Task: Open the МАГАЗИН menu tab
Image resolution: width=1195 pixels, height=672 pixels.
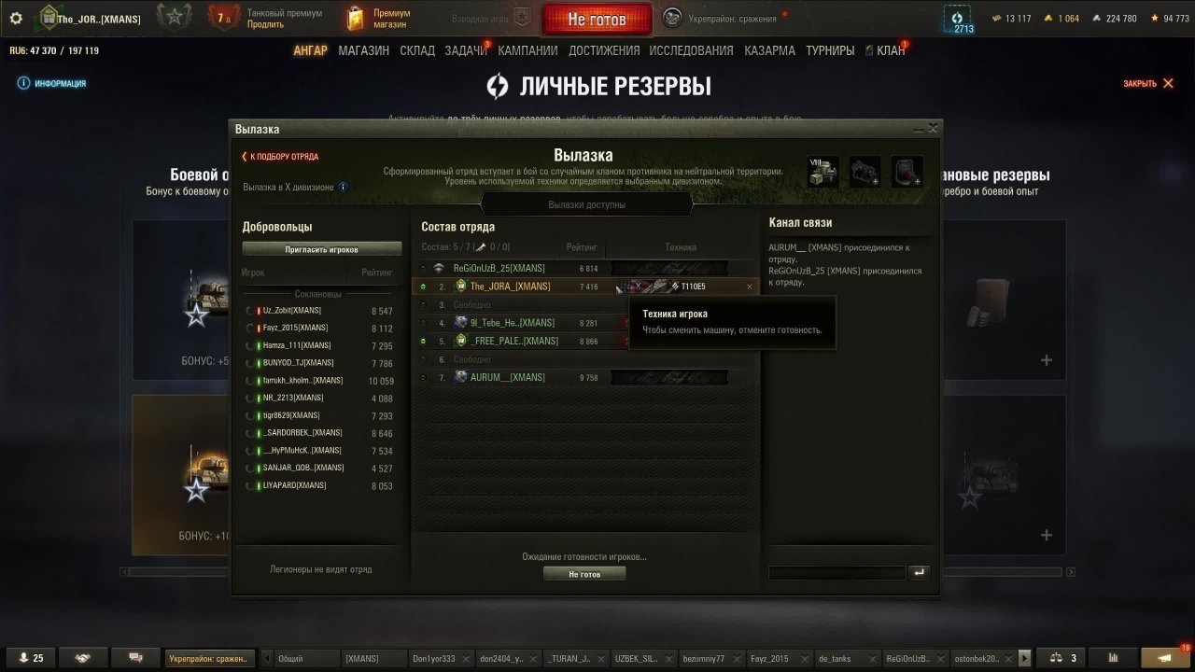Action: coord(364,50)
